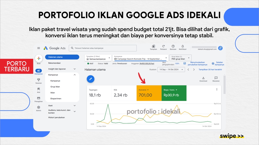Select the orange Konversi 701,00 scorecard
Viewport: 259px width, 145px height.
pyautogui.click(x=149, y=93)
